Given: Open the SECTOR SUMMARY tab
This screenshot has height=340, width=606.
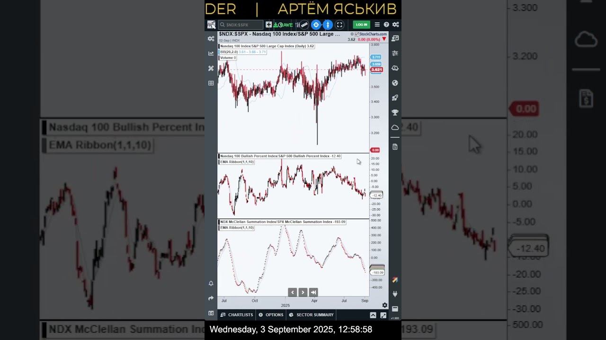Looking at the screenshot, I should [312, 315].
